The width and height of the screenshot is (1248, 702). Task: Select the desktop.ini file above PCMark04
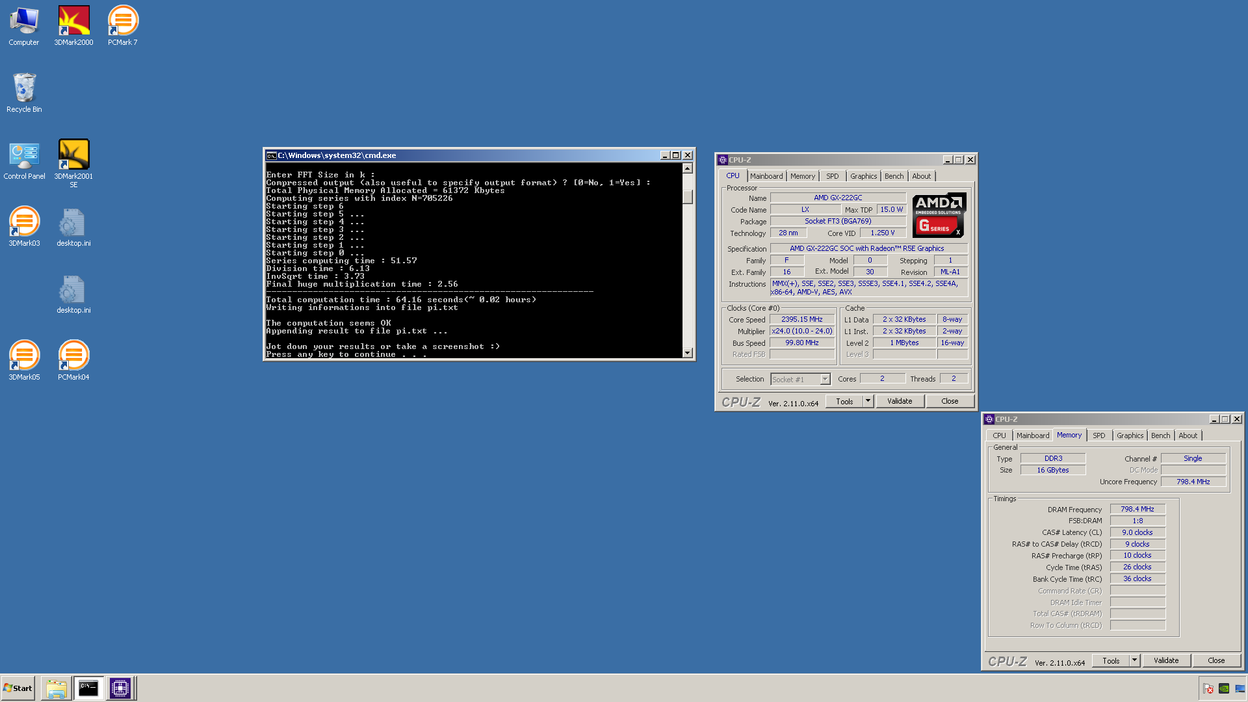pyautogui.click(x=73, y=294)
